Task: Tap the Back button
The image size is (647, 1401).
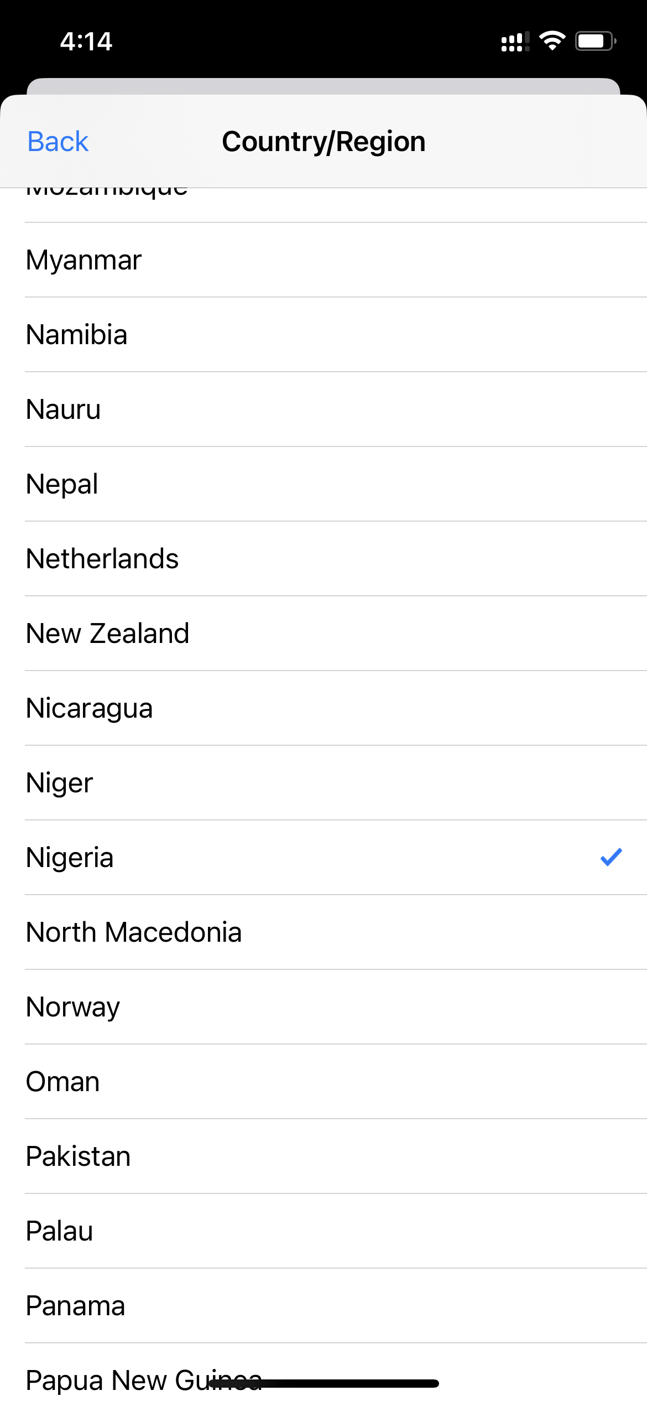Action: click(x=58, y=142)
